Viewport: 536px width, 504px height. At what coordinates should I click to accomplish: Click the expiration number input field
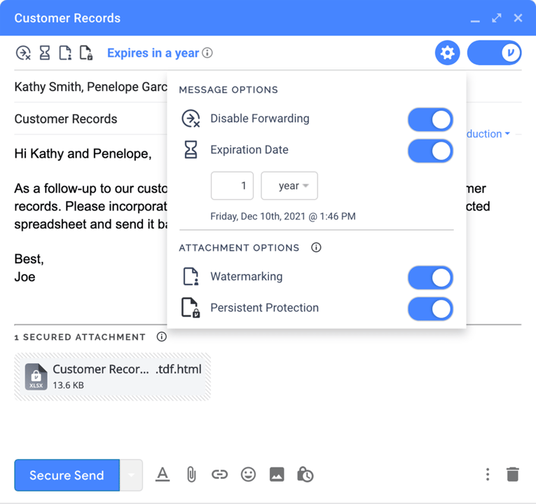pyautogui.click(x=232, y=186)
